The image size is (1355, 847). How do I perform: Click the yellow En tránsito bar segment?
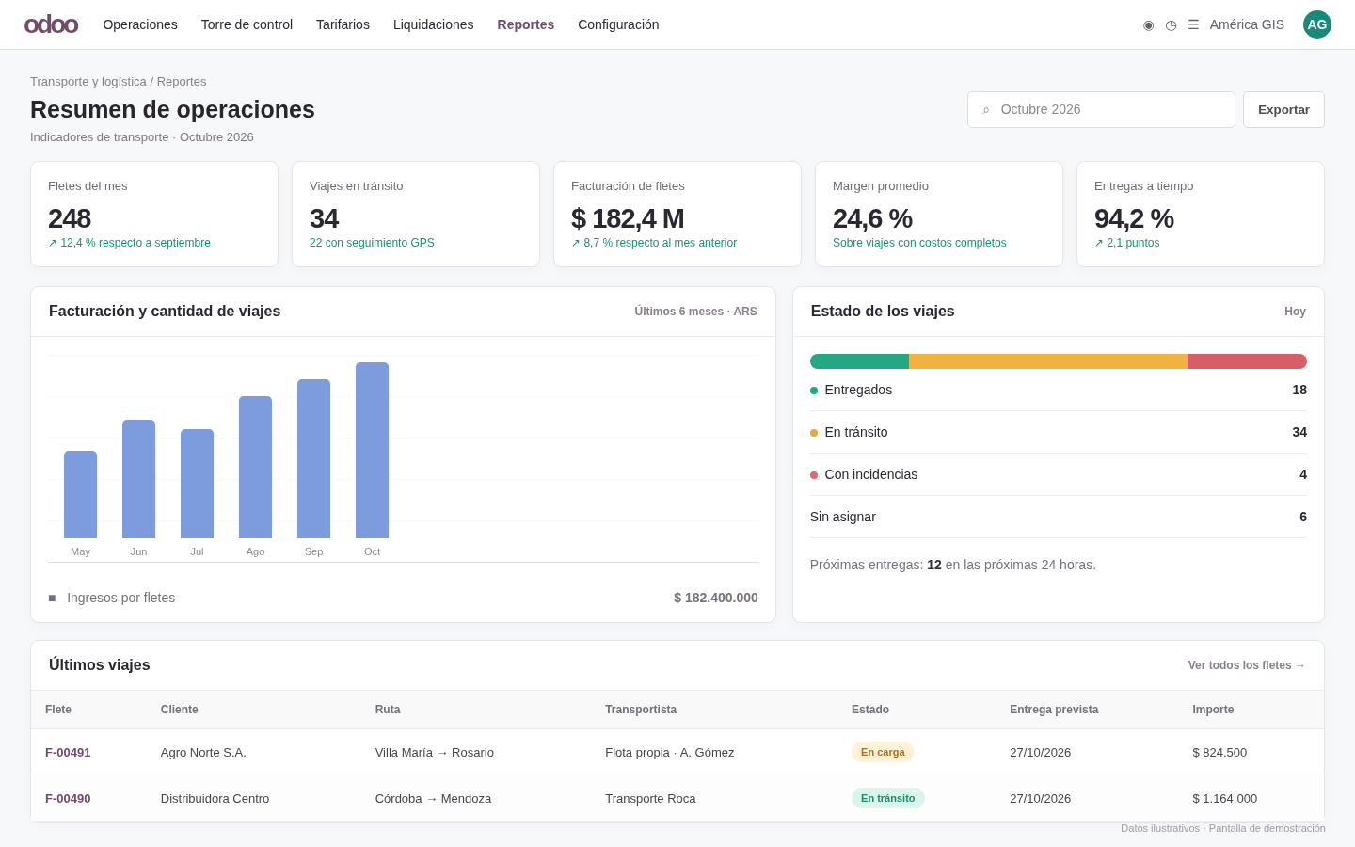click(1048, 361)
